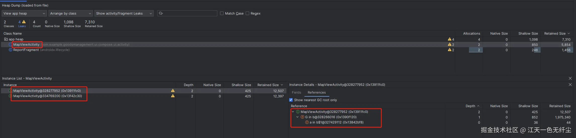Close the Instance List panel
576x138 pixels.
(x=570, y=78)
